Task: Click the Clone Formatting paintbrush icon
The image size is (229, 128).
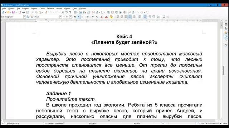Action: click(x=47, y=12)
